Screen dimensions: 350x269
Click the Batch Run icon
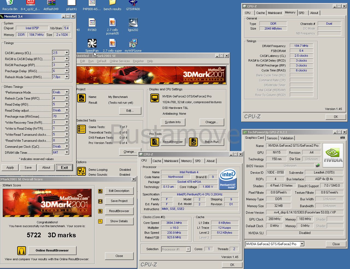(x=193, y=142)
